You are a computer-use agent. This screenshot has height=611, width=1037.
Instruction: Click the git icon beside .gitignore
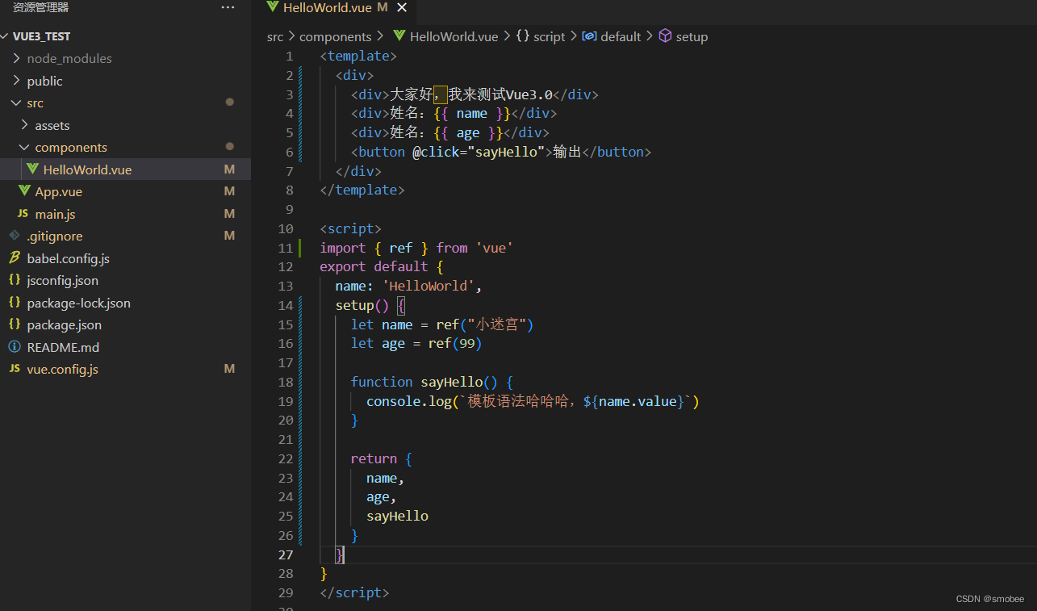point(14,236)
